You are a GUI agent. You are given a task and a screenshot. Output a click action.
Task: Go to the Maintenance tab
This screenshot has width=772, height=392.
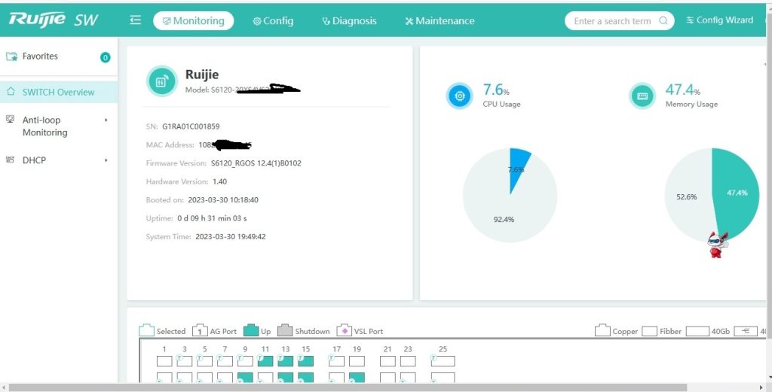(x=440, y=20)
